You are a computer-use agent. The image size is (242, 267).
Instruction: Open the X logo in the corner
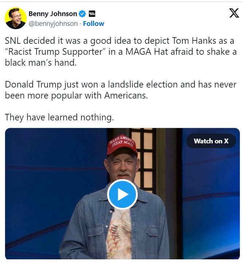(x=234, y=13)
